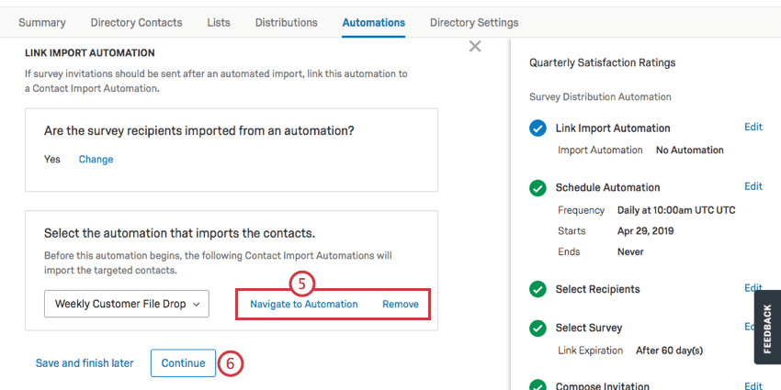781x390 pixels.
Task: Open the vertical Feedback tab
Action: point(767,328)
